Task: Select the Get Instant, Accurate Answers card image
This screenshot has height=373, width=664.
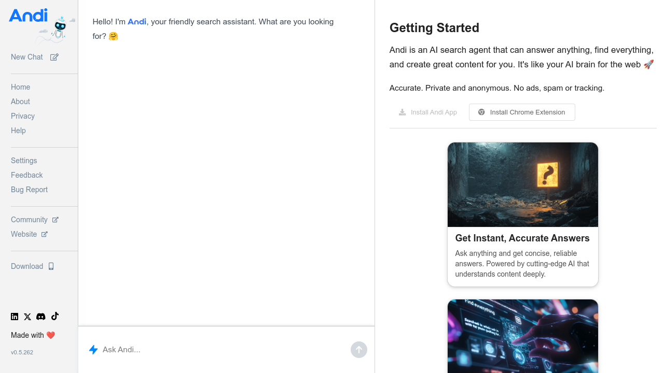Action: 523,184
